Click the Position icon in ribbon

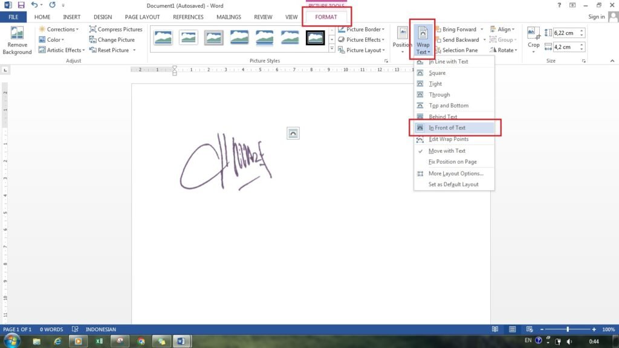(402, 35)
